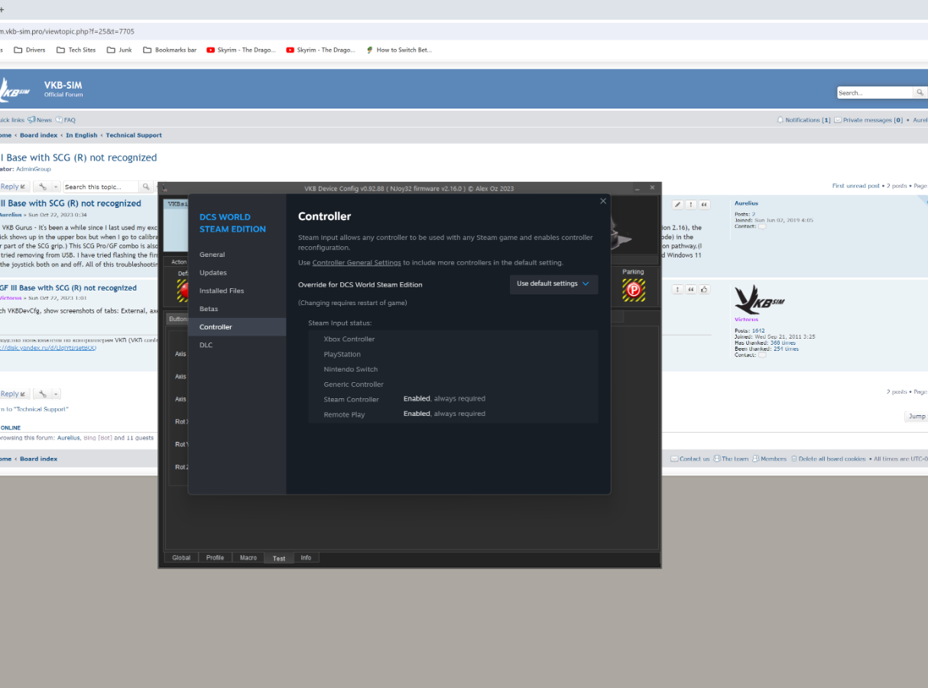Open upper Board index breadcrumb link
The image size is (928, 688).
coord(39,135)
